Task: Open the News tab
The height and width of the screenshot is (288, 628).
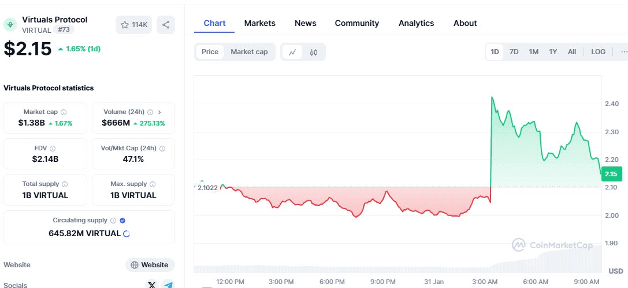Action: click(x=306, y=23)
